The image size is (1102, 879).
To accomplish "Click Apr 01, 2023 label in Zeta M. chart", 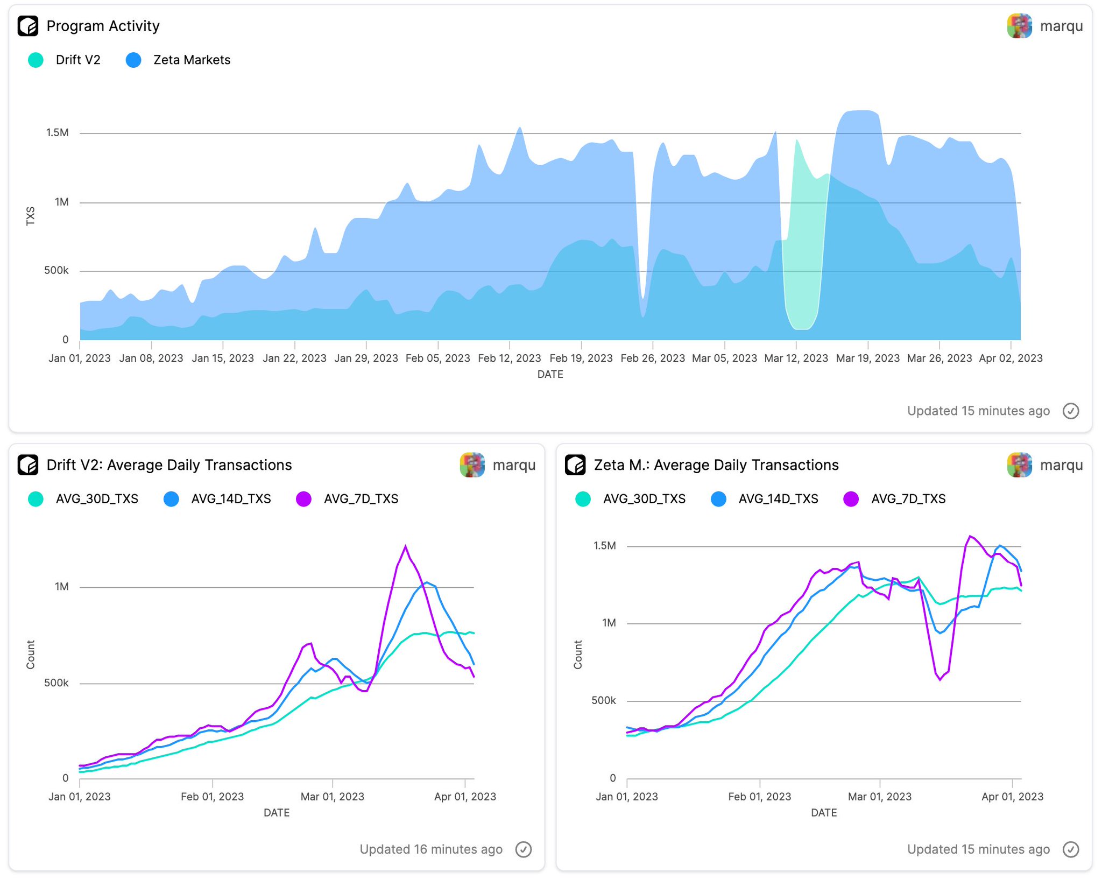I will pos(1012,797).
